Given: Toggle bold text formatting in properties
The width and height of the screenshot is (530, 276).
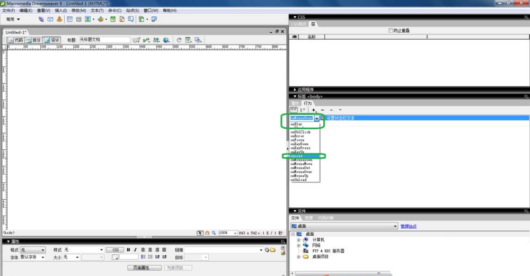Looking at the screenshot, I should pos(128,250).
